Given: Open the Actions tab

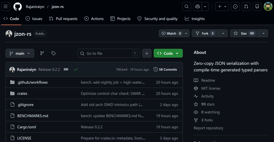Looking at the screenshot, I should (x=94, y=19).
